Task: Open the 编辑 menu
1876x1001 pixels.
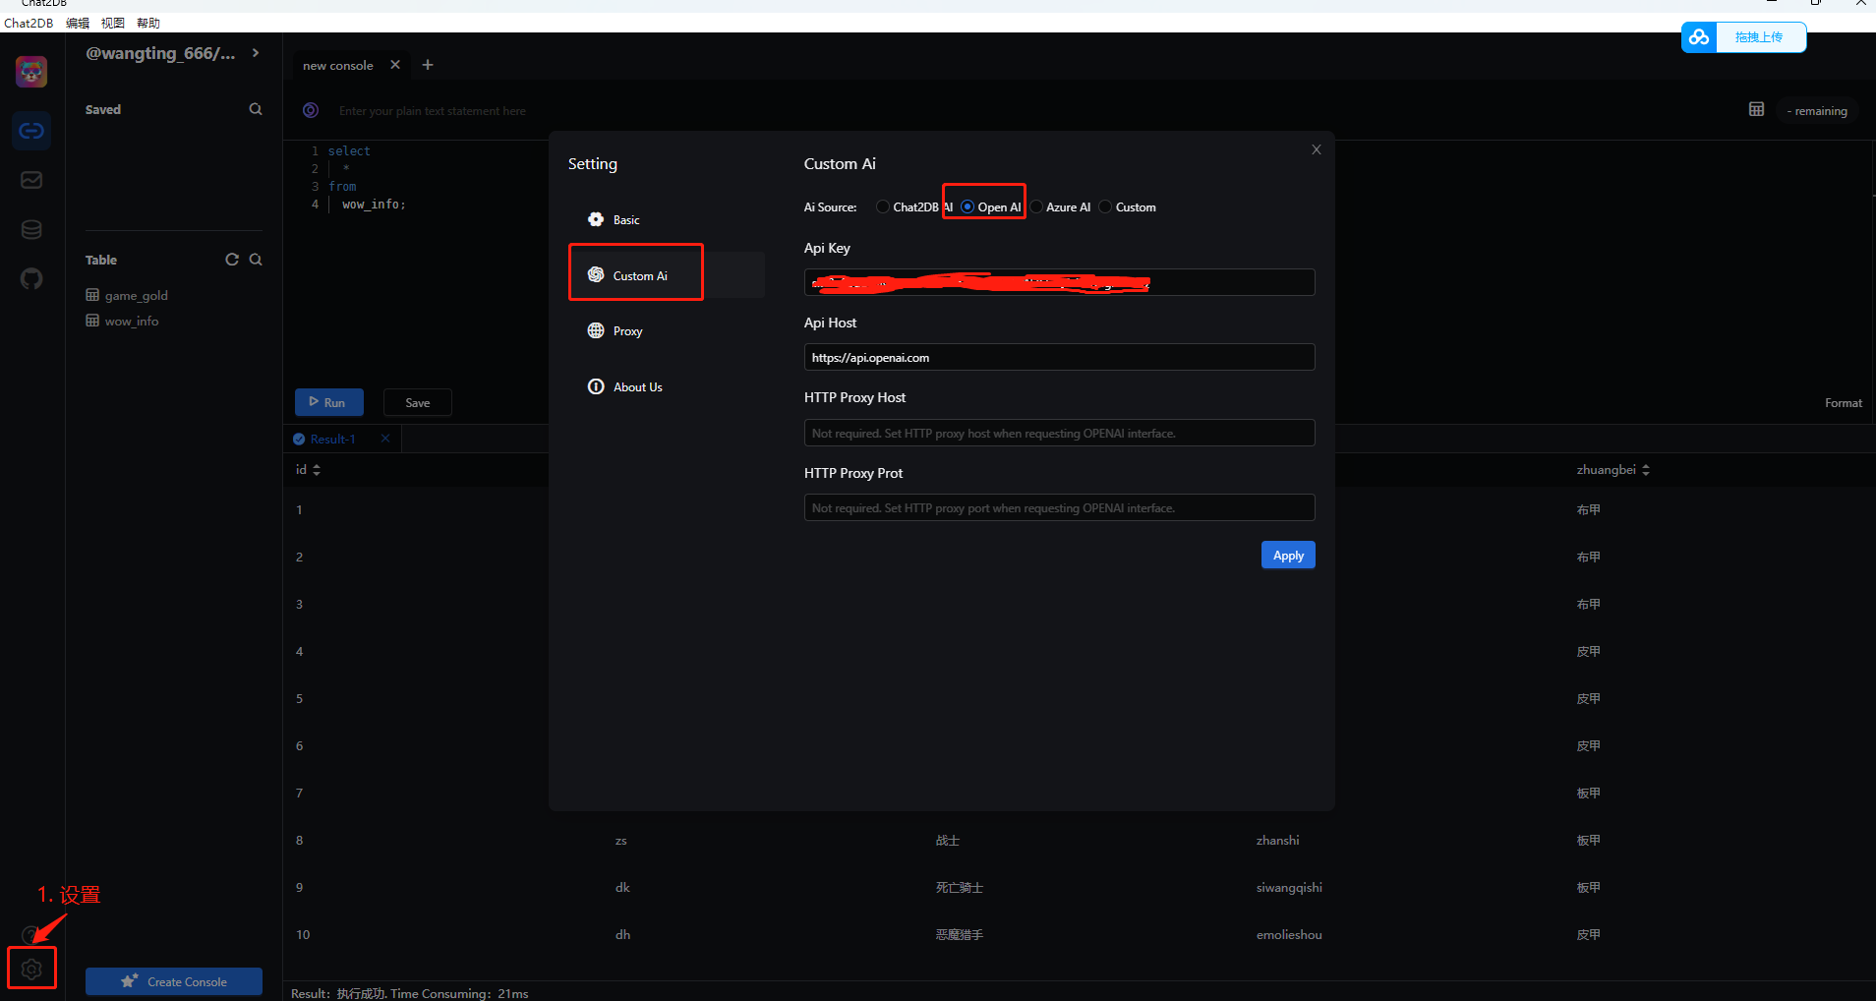Action: 78,23
